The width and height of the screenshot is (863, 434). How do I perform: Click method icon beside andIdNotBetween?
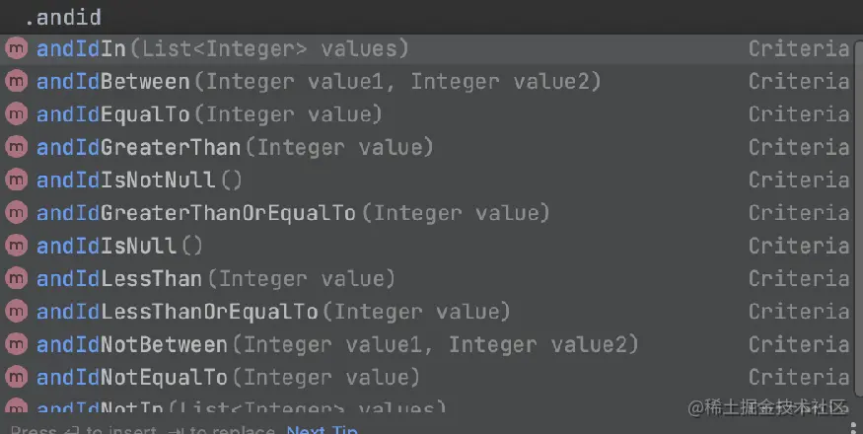(16, 344)
